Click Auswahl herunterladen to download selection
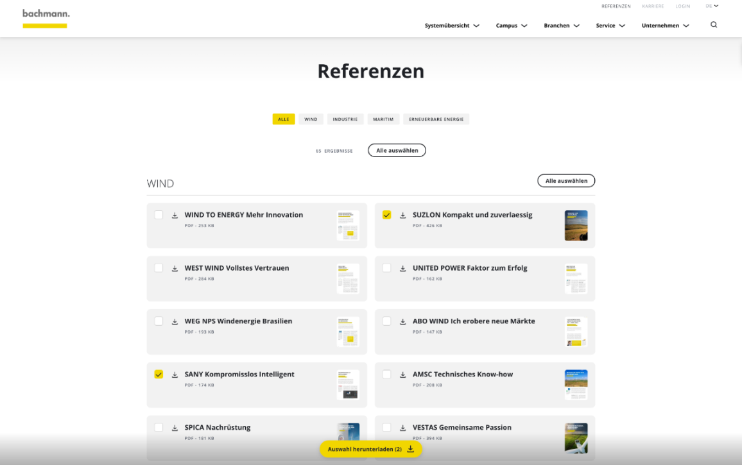Image resolution: width=742 pixels, height=465 pixels. coord(370,449)
